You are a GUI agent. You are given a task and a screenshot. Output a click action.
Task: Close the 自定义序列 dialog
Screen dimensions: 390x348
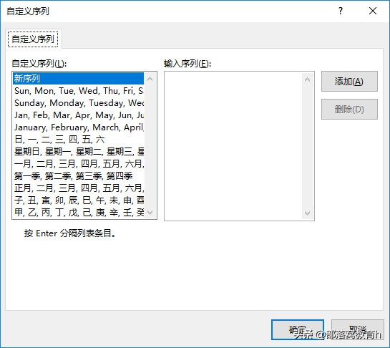coord(373,11)
